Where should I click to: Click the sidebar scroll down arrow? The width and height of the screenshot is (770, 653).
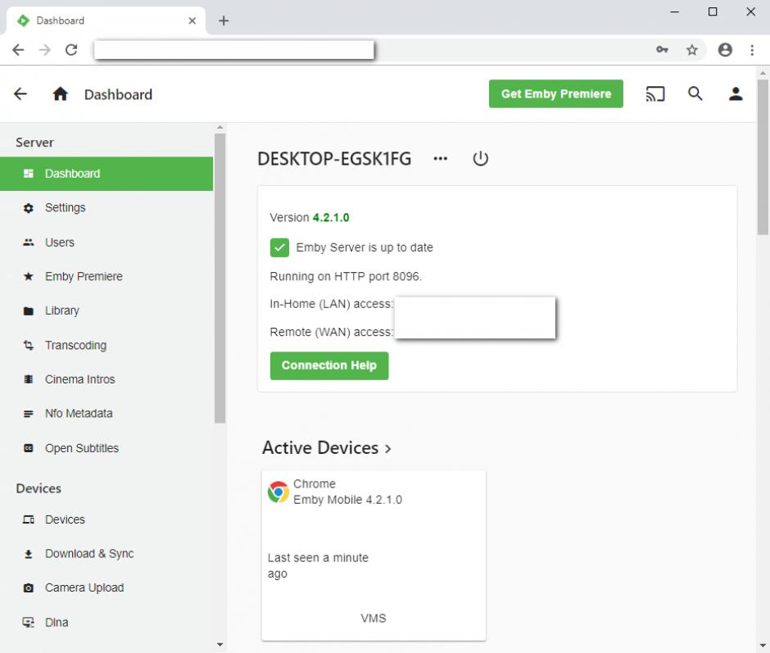[220, 645]
